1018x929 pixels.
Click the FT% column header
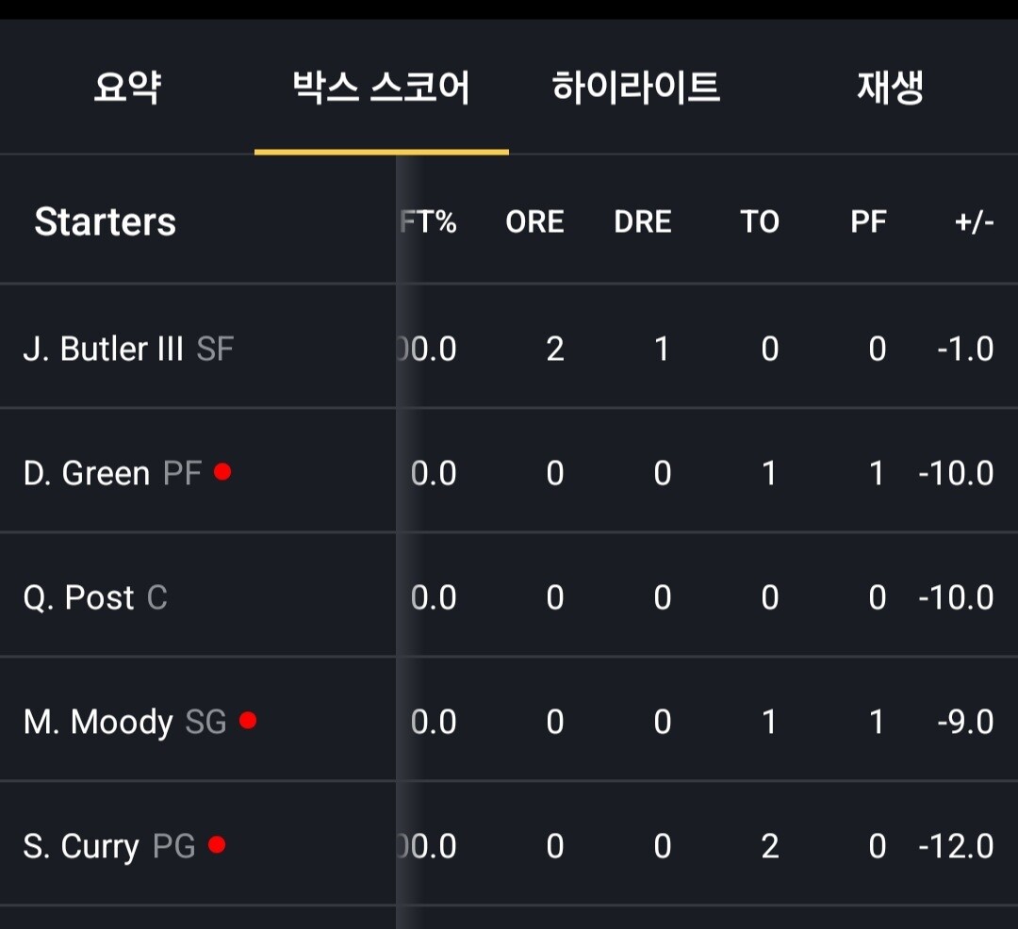(430, 222)
